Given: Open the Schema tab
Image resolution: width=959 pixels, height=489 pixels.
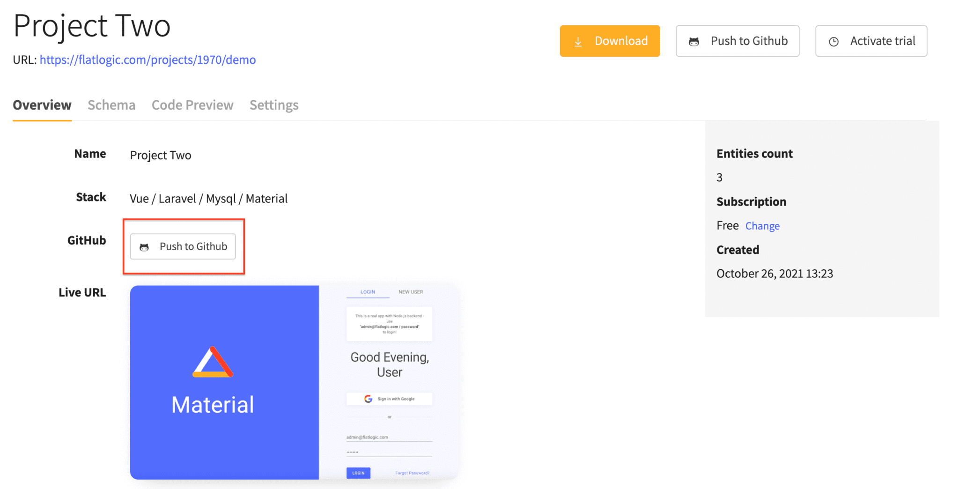Looking at the screenshot, I should point(111,105).
